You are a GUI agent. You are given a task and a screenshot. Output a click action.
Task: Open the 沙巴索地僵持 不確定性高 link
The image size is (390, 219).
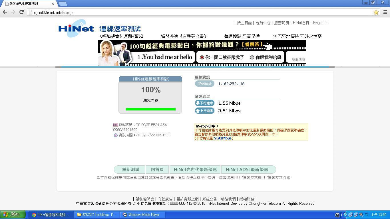(297, 36)
